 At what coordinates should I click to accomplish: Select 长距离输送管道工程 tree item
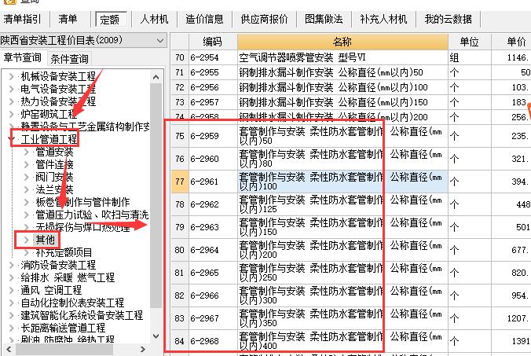63,328
